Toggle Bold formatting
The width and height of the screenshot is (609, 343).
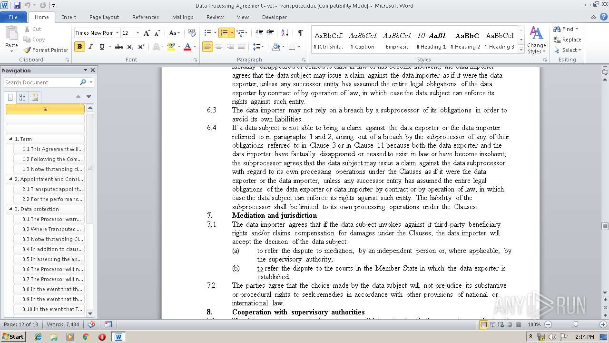pos(79,47)
